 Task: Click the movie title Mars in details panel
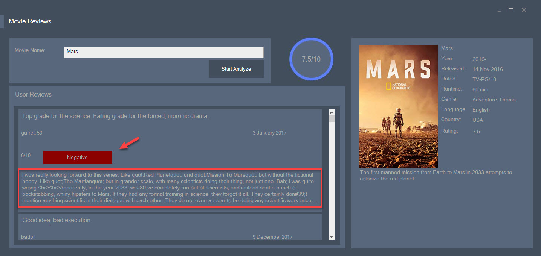(447, 48)
